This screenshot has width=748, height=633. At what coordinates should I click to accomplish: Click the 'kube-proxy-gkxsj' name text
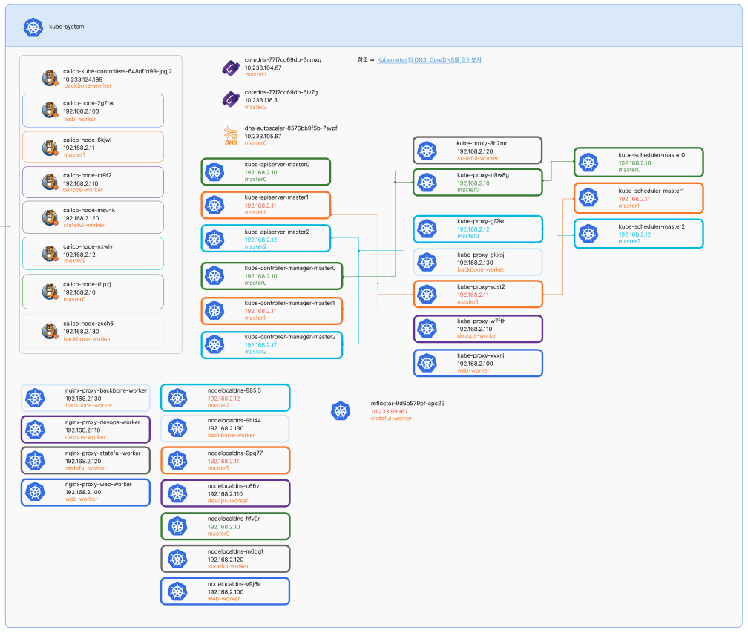click(x=480, y=255)
